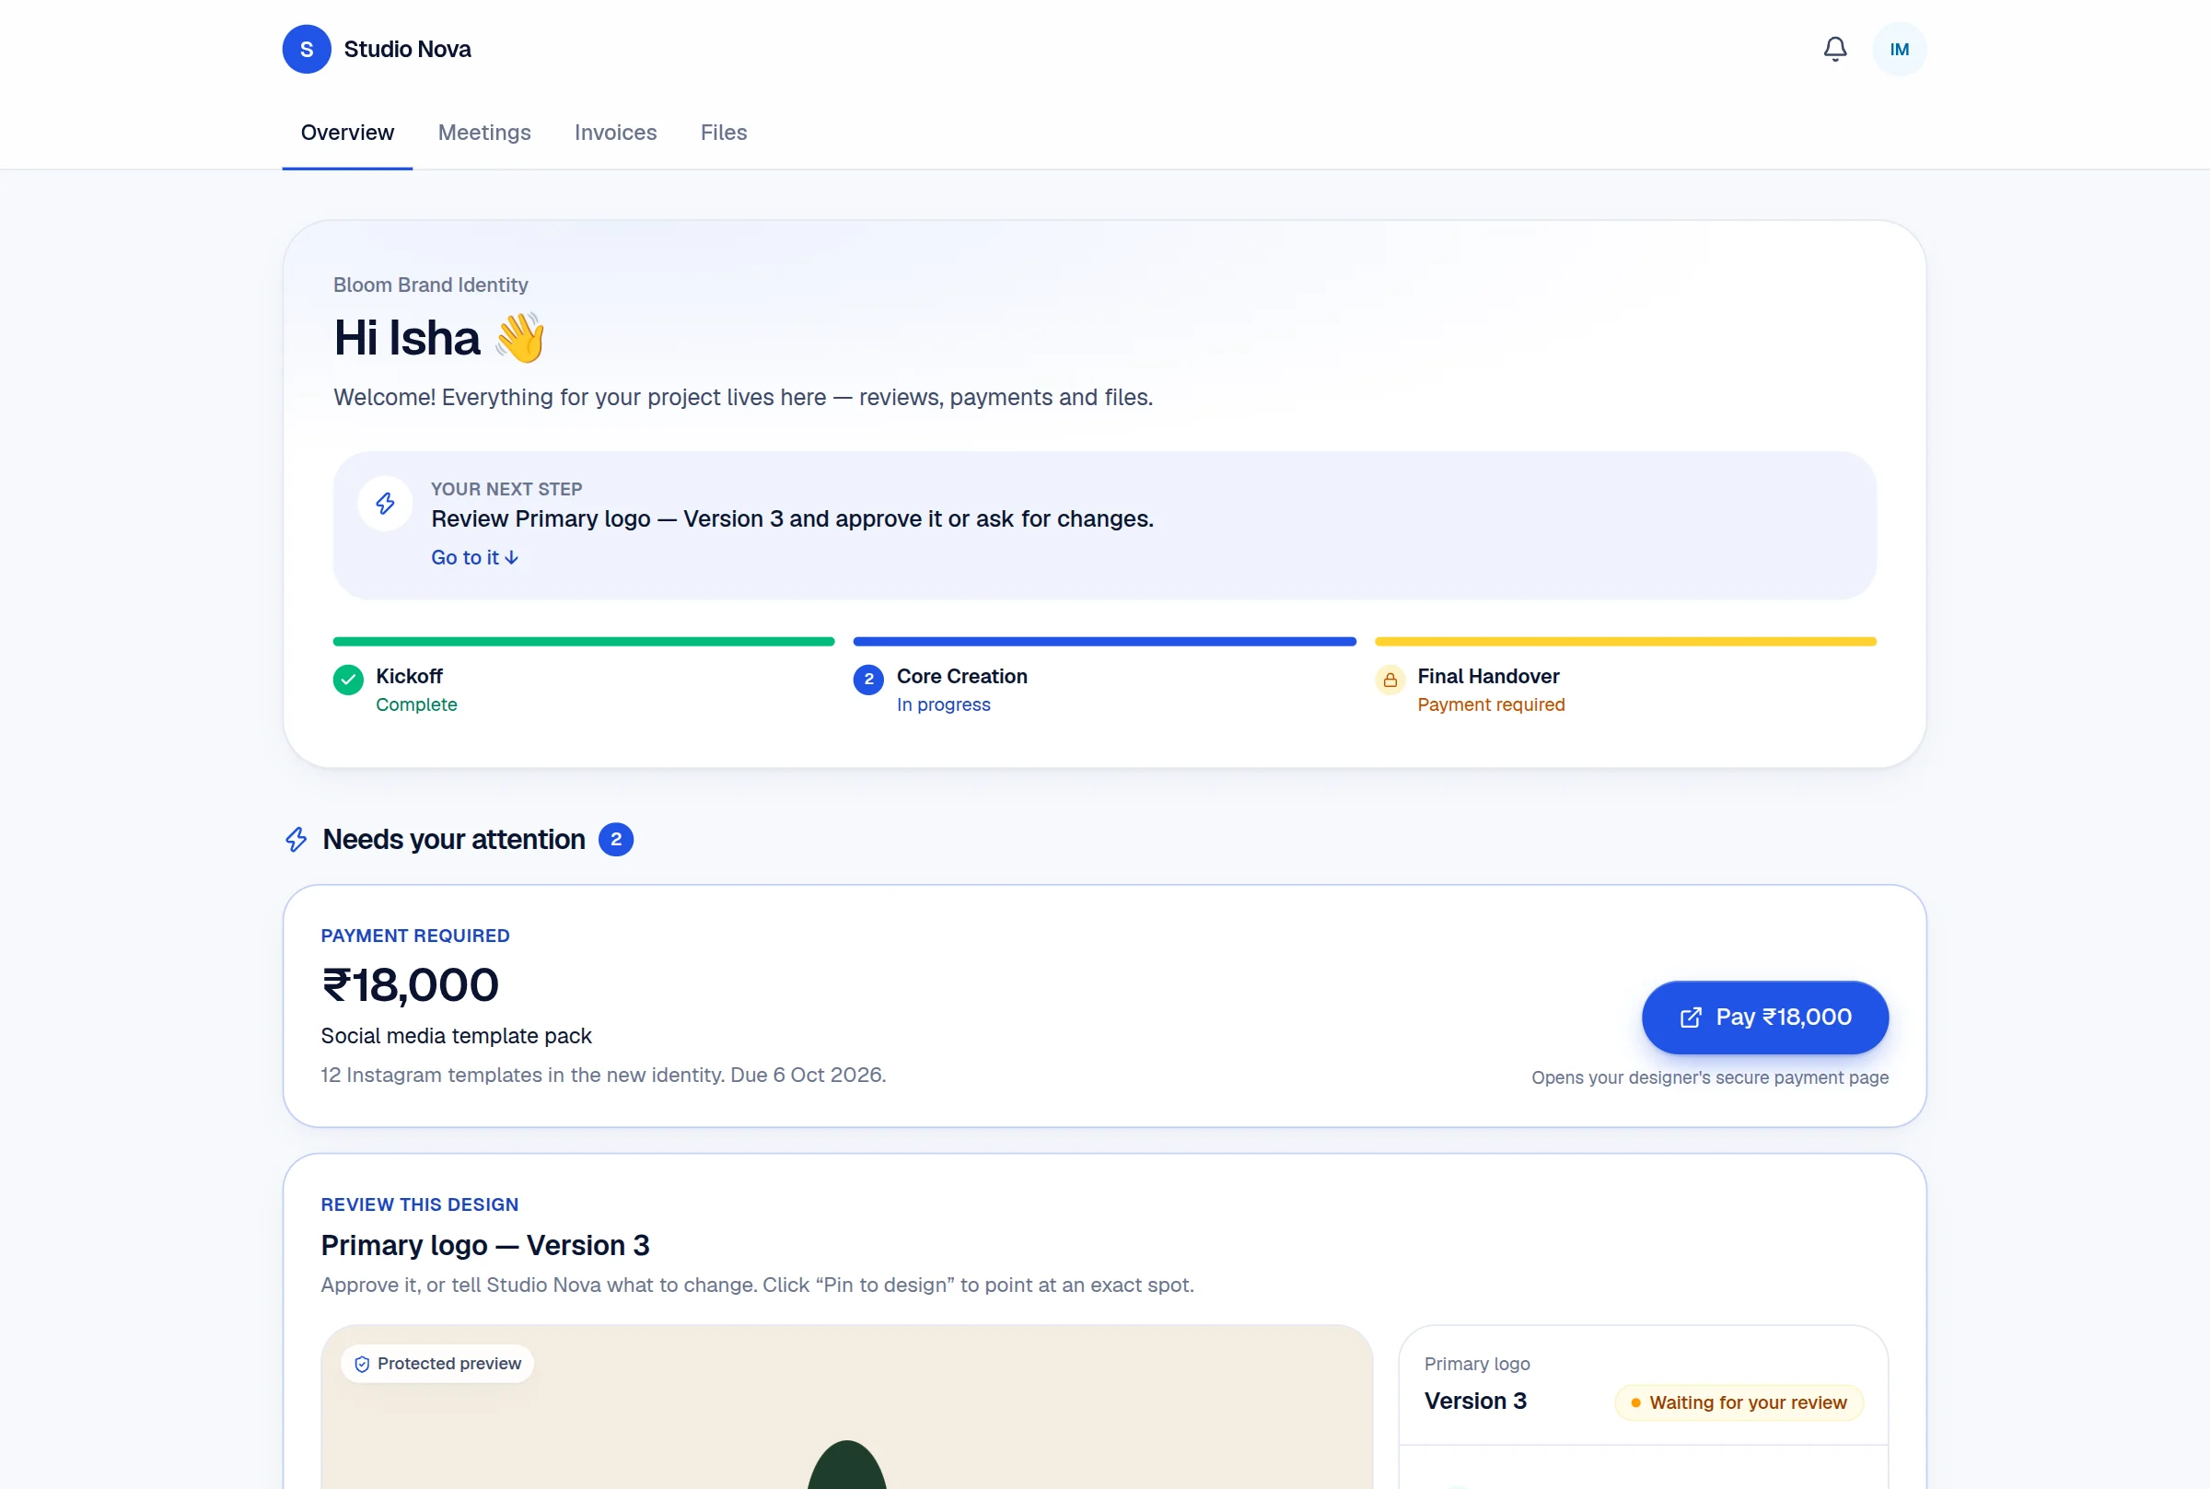
Task: Switch to the Meetings tab
Action: pyautogui.click(x=484, y=133)
